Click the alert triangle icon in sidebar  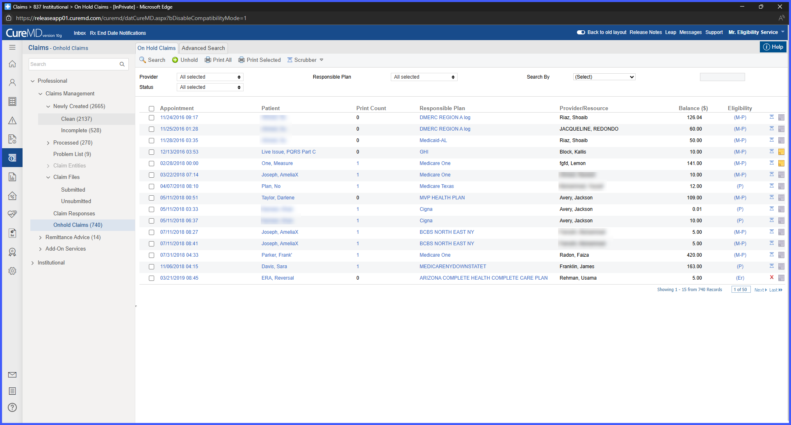point(12,120)
